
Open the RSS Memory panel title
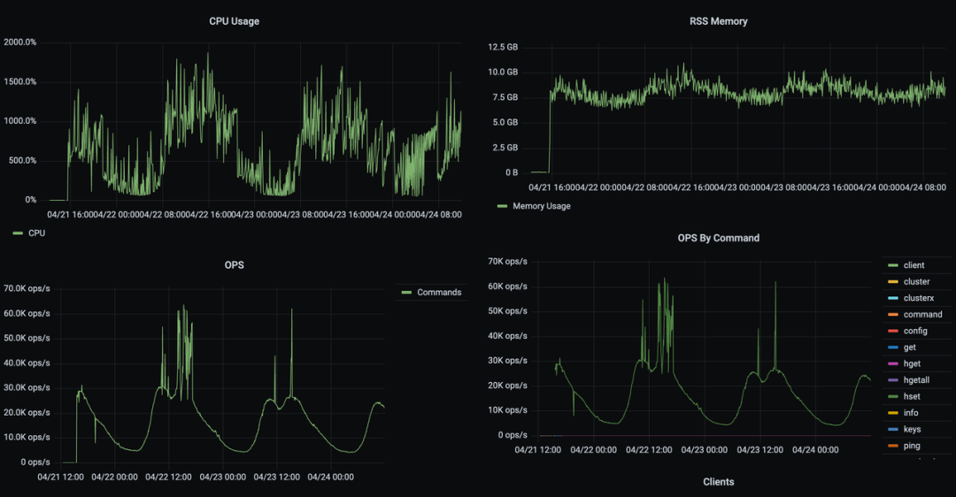718,21
